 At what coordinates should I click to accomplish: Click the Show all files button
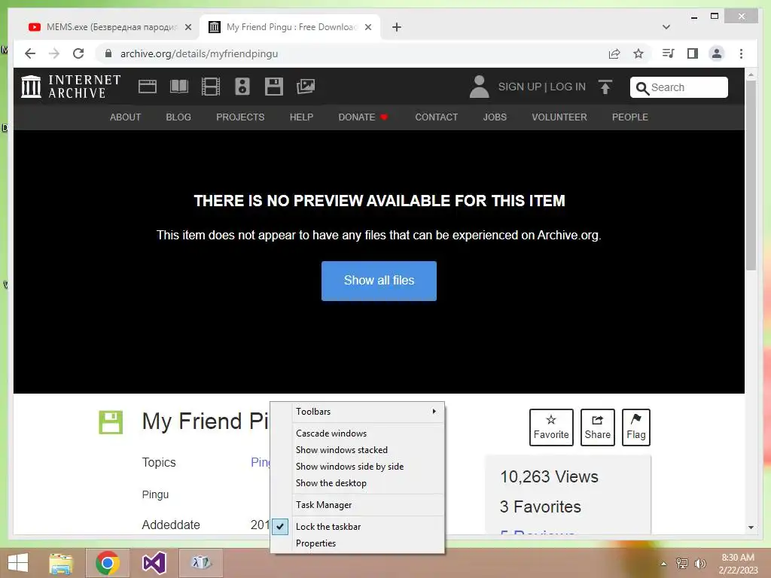tap(379, 281)
